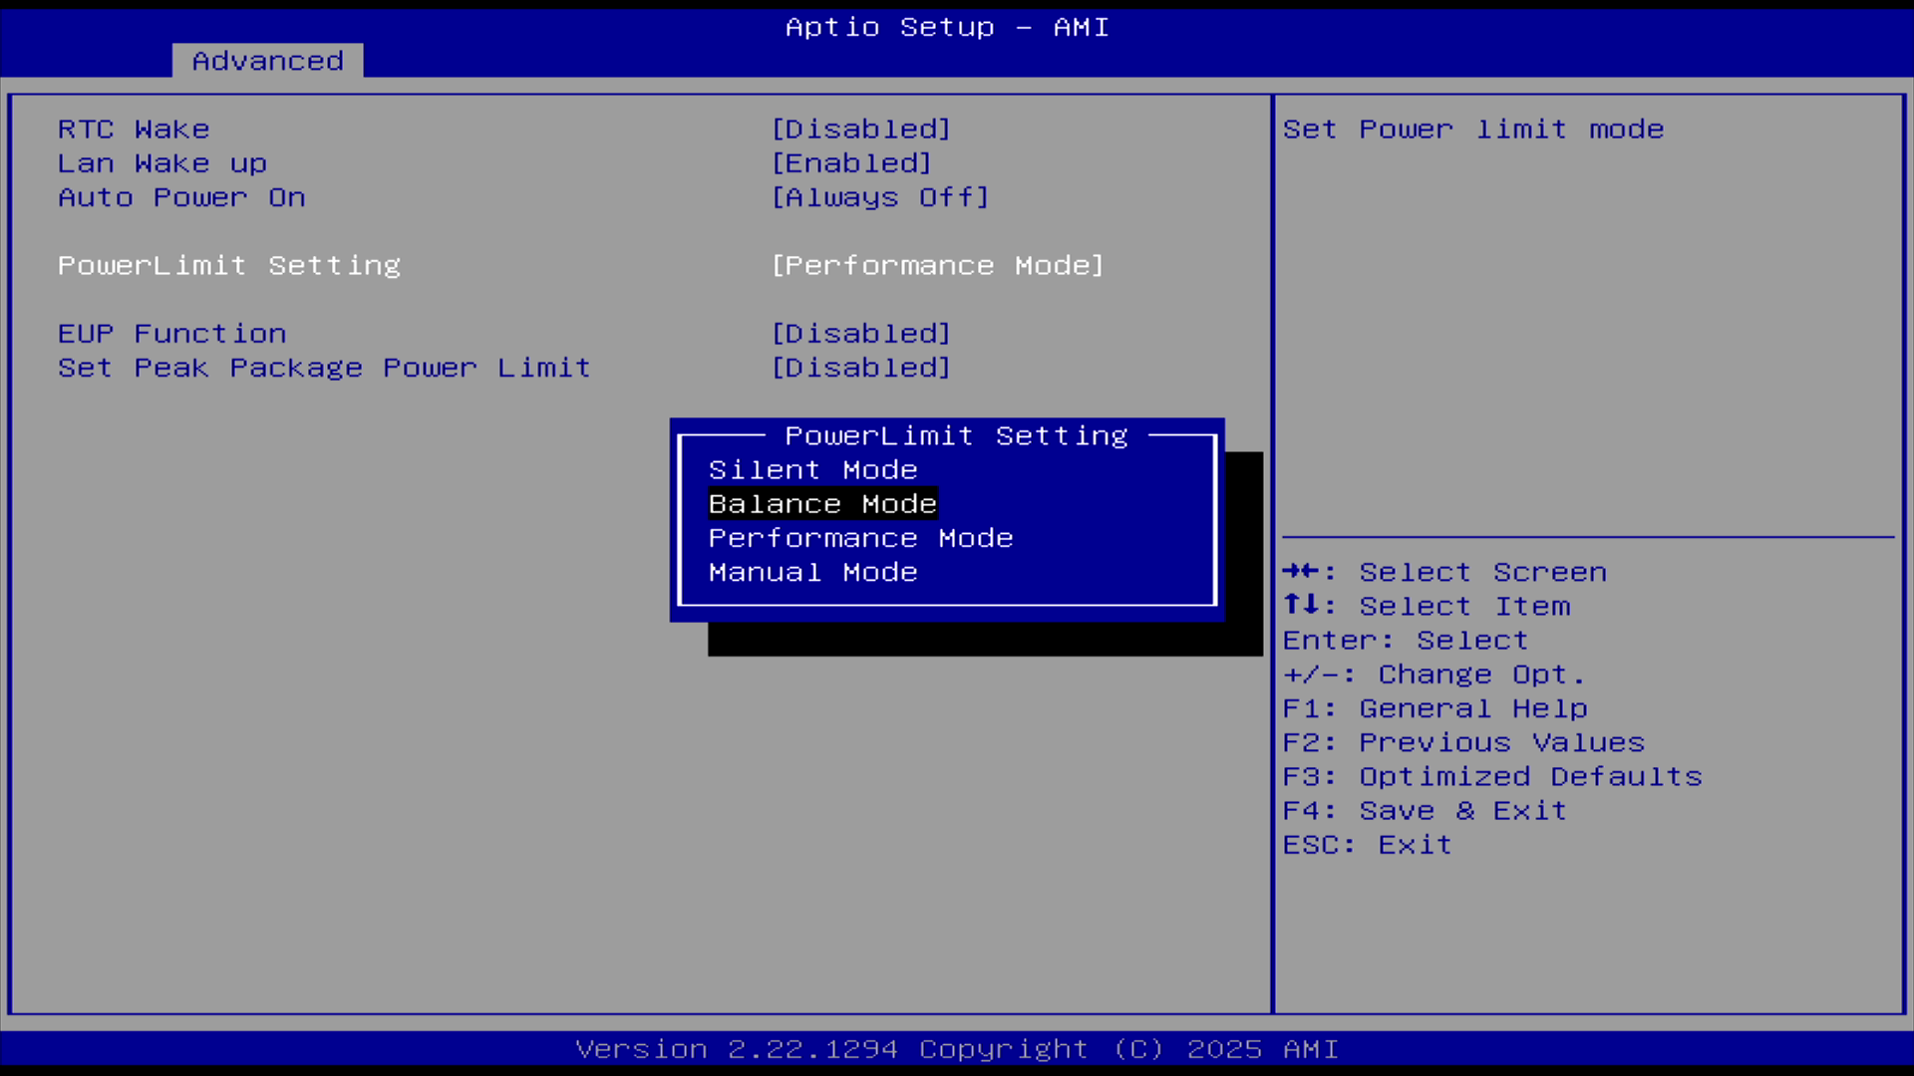1914x1076 pixels.
Task: Click up-down arrows Select Item icon
Action: pyautogui.click(x=1300, y=605)
